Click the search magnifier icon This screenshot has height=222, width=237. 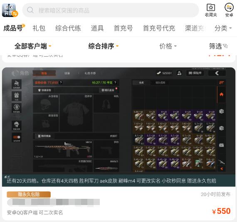click(30, 10)
